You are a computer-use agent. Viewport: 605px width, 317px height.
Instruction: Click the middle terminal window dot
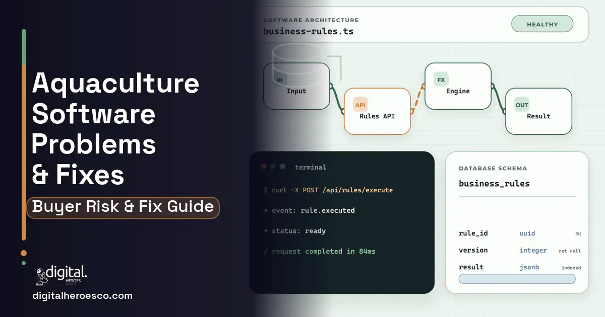[273, 167]
